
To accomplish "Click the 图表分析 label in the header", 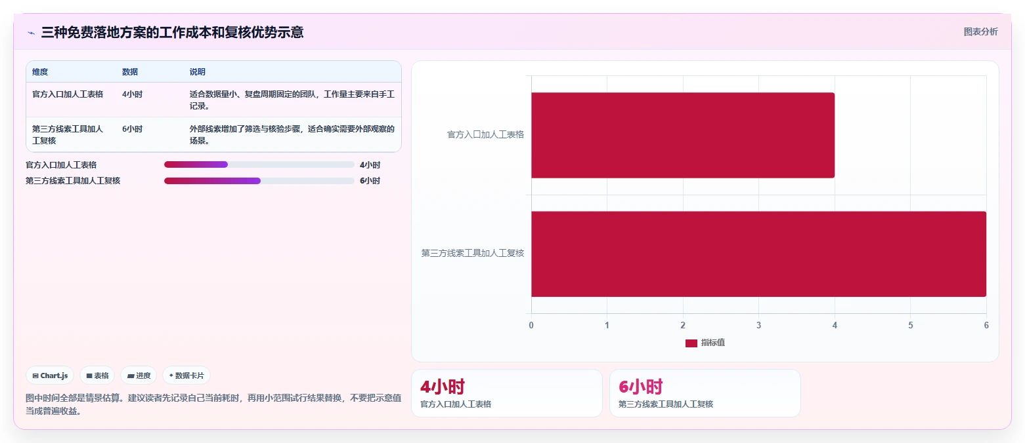I will point(980,31).
